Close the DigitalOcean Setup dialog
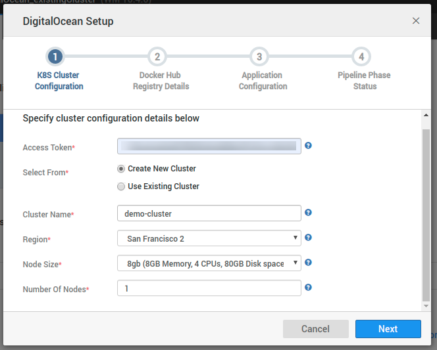The width and height of the screenshot is (437, 350). pos(416,21)
